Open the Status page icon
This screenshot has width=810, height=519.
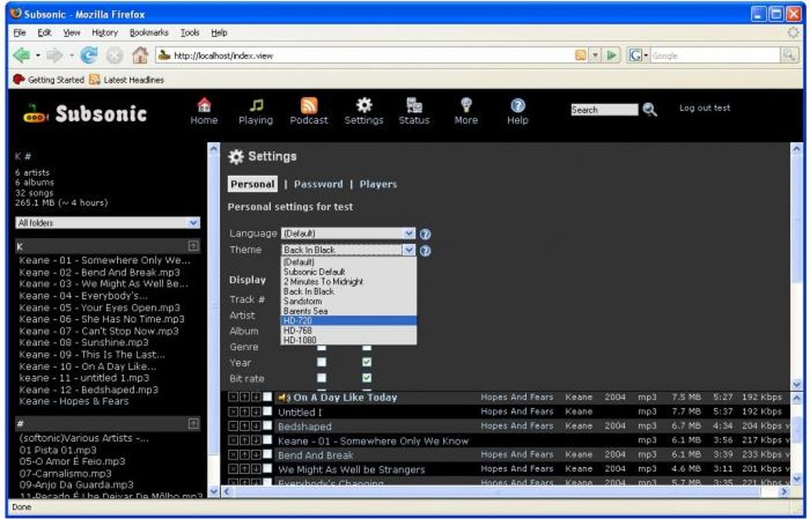pos(415,106)
